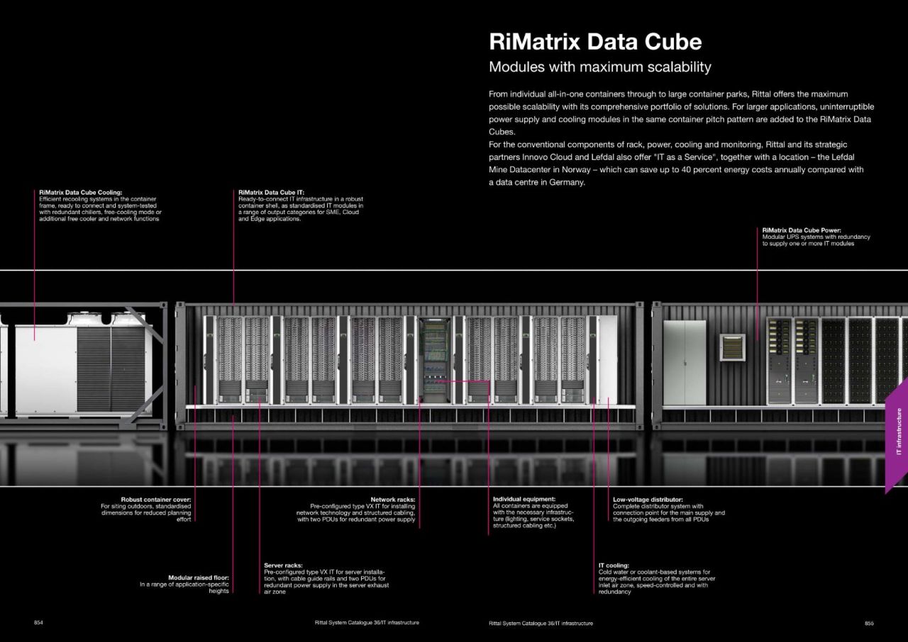Click the 'RiMatrix Data Cube Cooling:' label
The width and height of the screenshot is (908, 642).
coord(80,192)
